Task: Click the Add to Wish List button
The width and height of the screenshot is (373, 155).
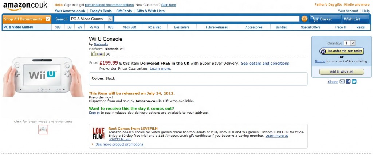Action: point(342,72)
